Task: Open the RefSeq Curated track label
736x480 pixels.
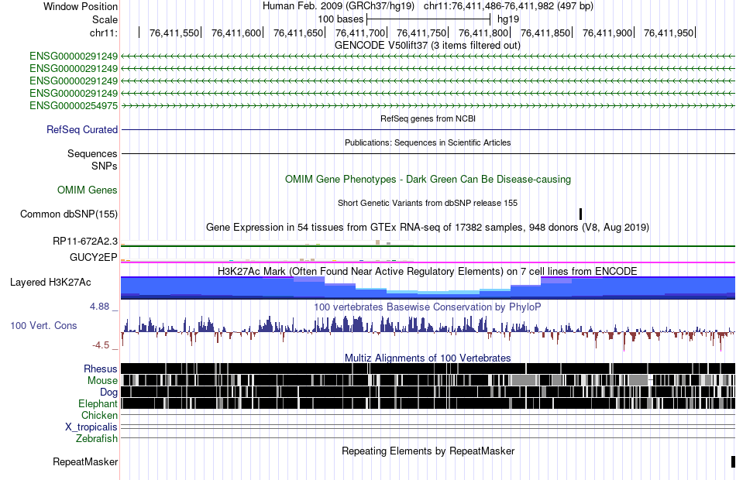Action: pos(82,129)
